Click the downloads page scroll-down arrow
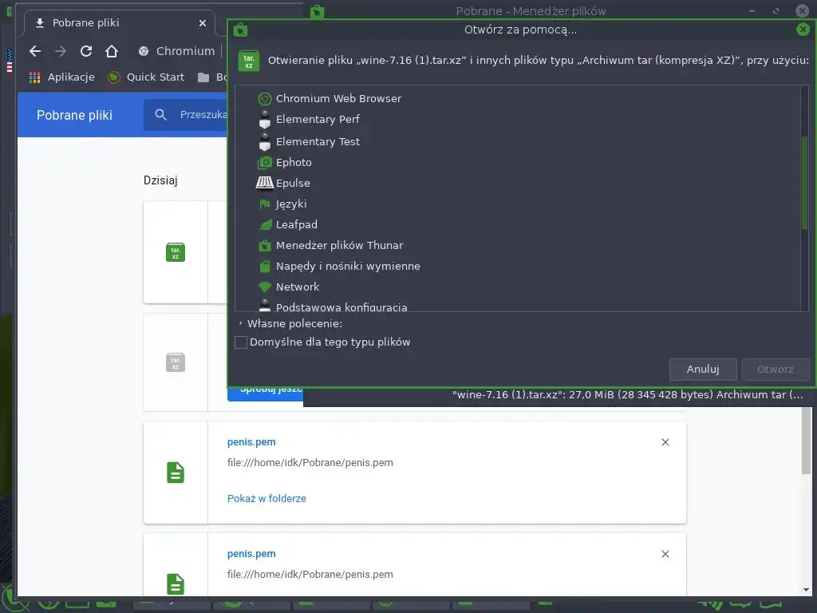Screen dimensions: 817x613 tap(807, 590)
